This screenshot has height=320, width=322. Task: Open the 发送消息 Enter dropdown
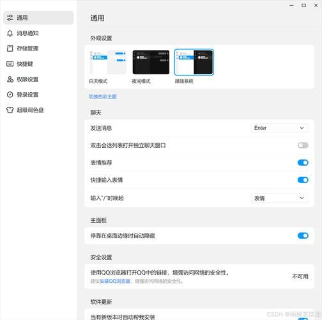click(x=279, y=128)
